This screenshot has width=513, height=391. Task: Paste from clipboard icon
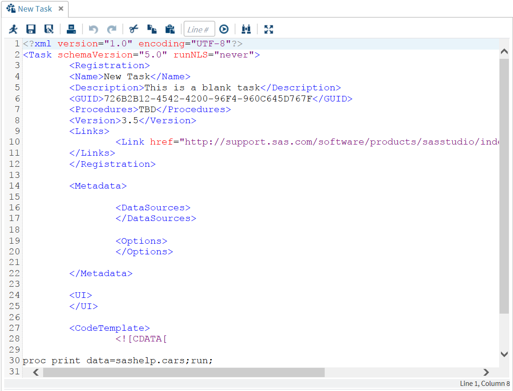(x=170, y=29)
